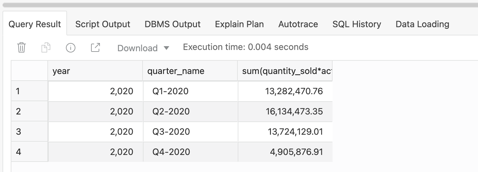Open the Download menu button
Viewport: 478px width, 172px height.
pos(138,48)
